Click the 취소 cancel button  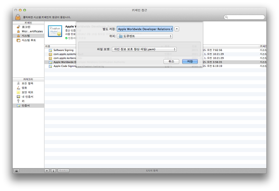171,61
